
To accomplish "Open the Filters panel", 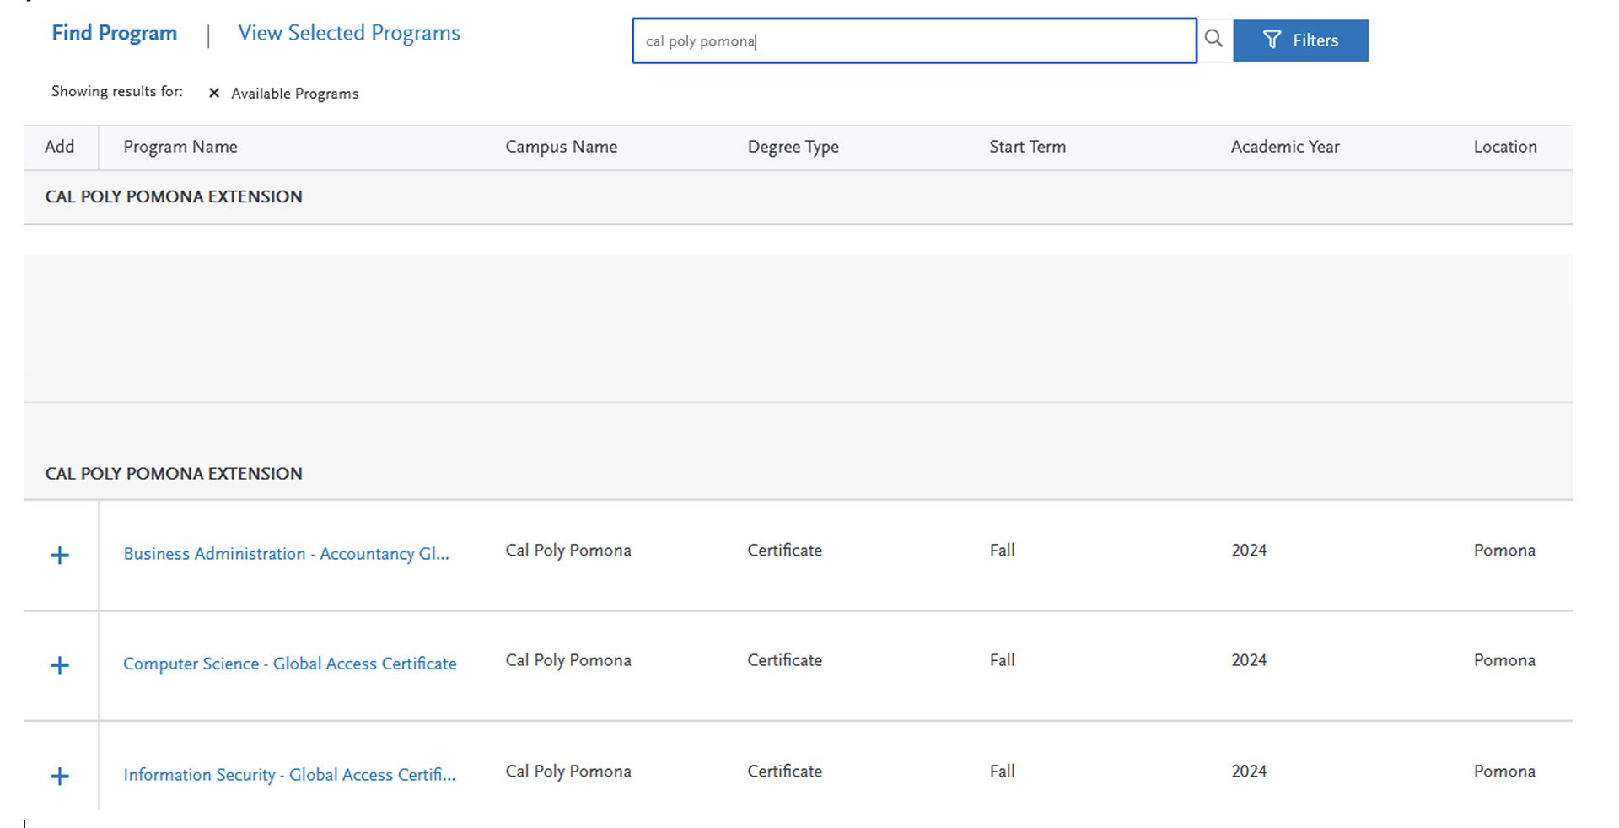I will point(1300,40).
